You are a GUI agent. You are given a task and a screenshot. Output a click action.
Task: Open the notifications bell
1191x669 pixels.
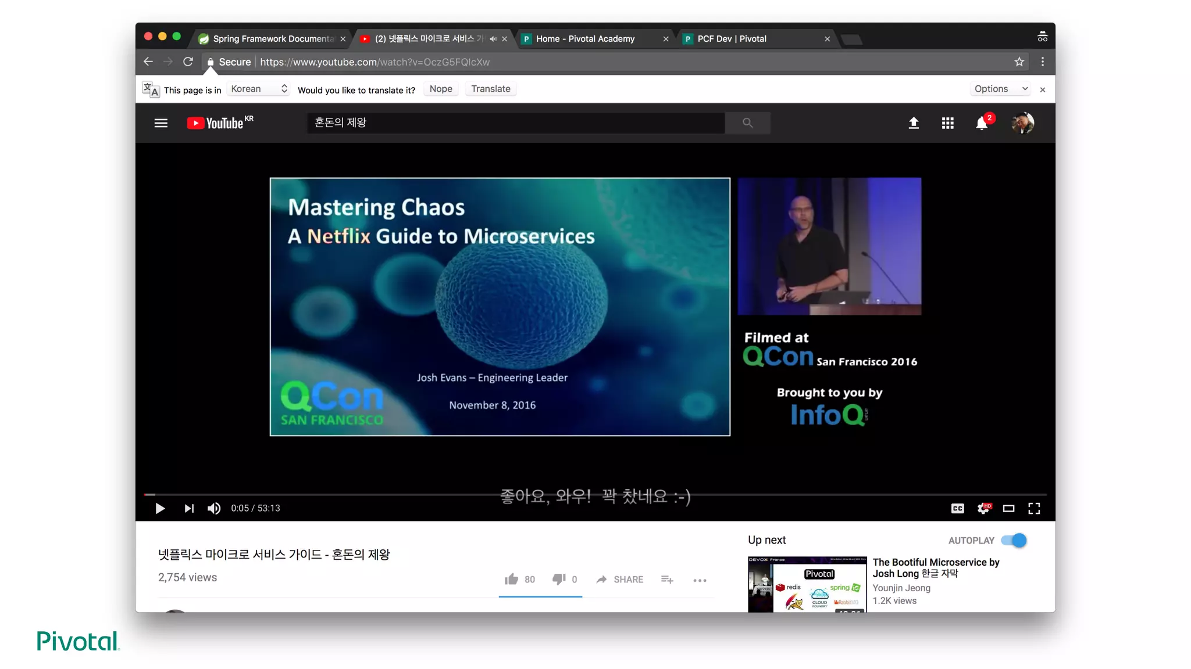click(x=982, y=123)
